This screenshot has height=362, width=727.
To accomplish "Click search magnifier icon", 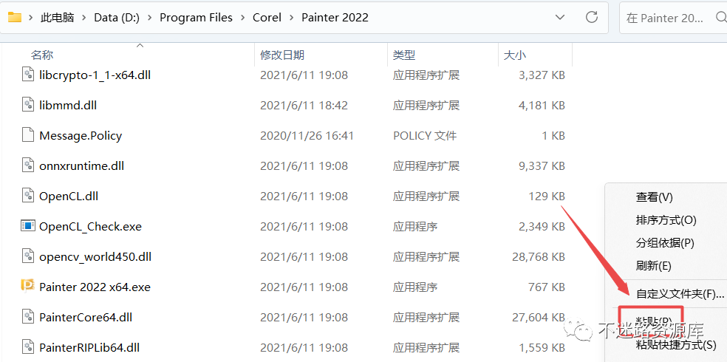I will [721, 18].
